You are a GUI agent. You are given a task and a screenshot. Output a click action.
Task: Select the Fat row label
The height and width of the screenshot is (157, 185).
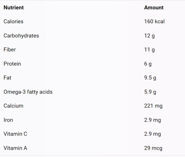coord(7,78)
